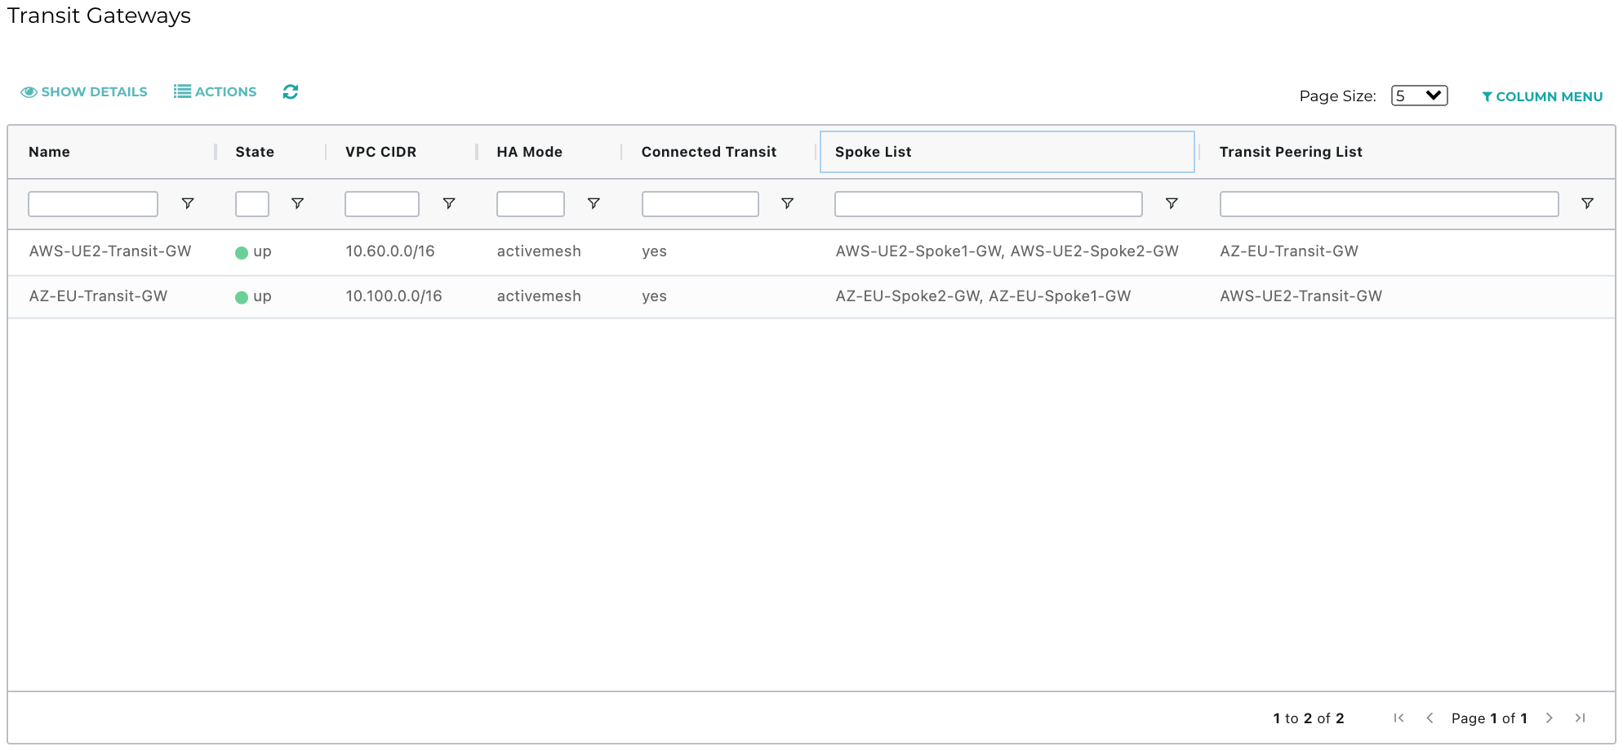This screenshot has width=1623, height=751.
Task: Sort by the VPC CIDR column header
Action: click(x=380, y=152)
